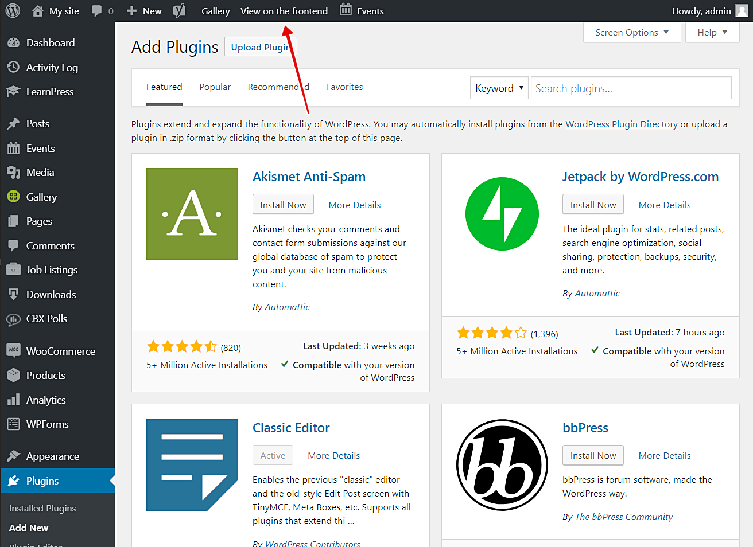Expand the Screen Options panel
The height and width of the screenshot is (547, 753).
632,33
